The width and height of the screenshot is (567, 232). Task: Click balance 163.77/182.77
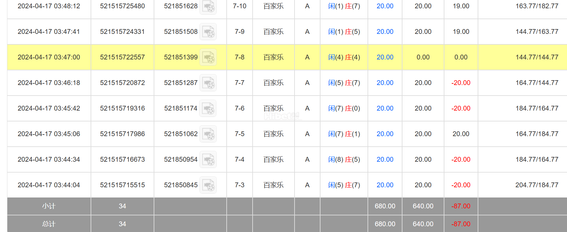(537, 6)
